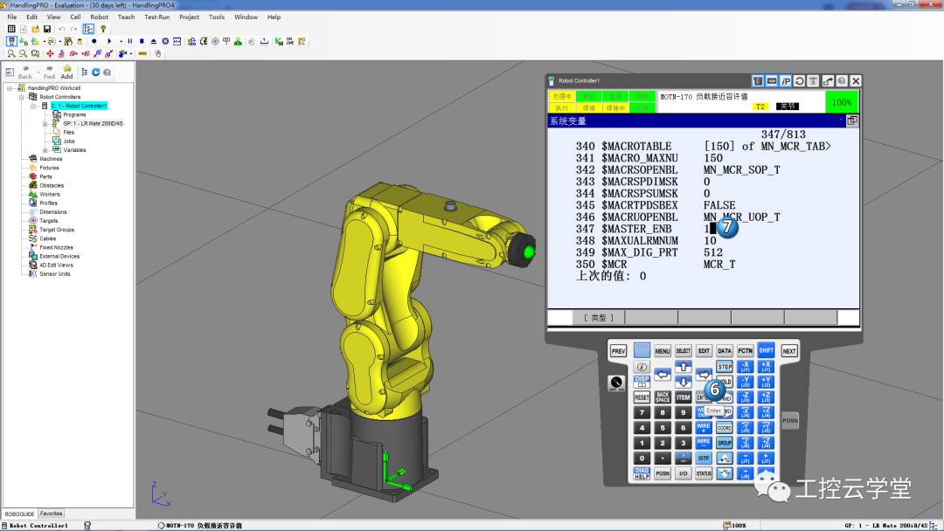The image size is (944, 531).
Task: Open the Test-Run menu
Action: pyautogui.click(x=157, y=17)
